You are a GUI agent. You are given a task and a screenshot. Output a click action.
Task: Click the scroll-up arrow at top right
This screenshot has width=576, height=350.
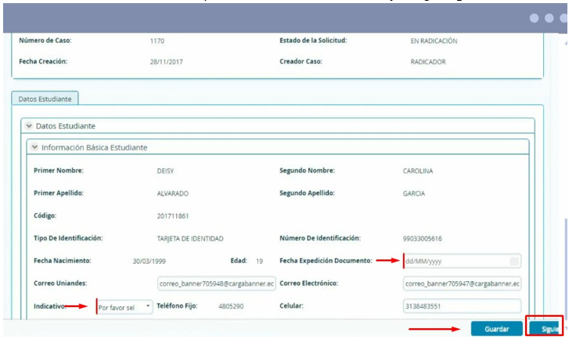[x=566, y=42]
